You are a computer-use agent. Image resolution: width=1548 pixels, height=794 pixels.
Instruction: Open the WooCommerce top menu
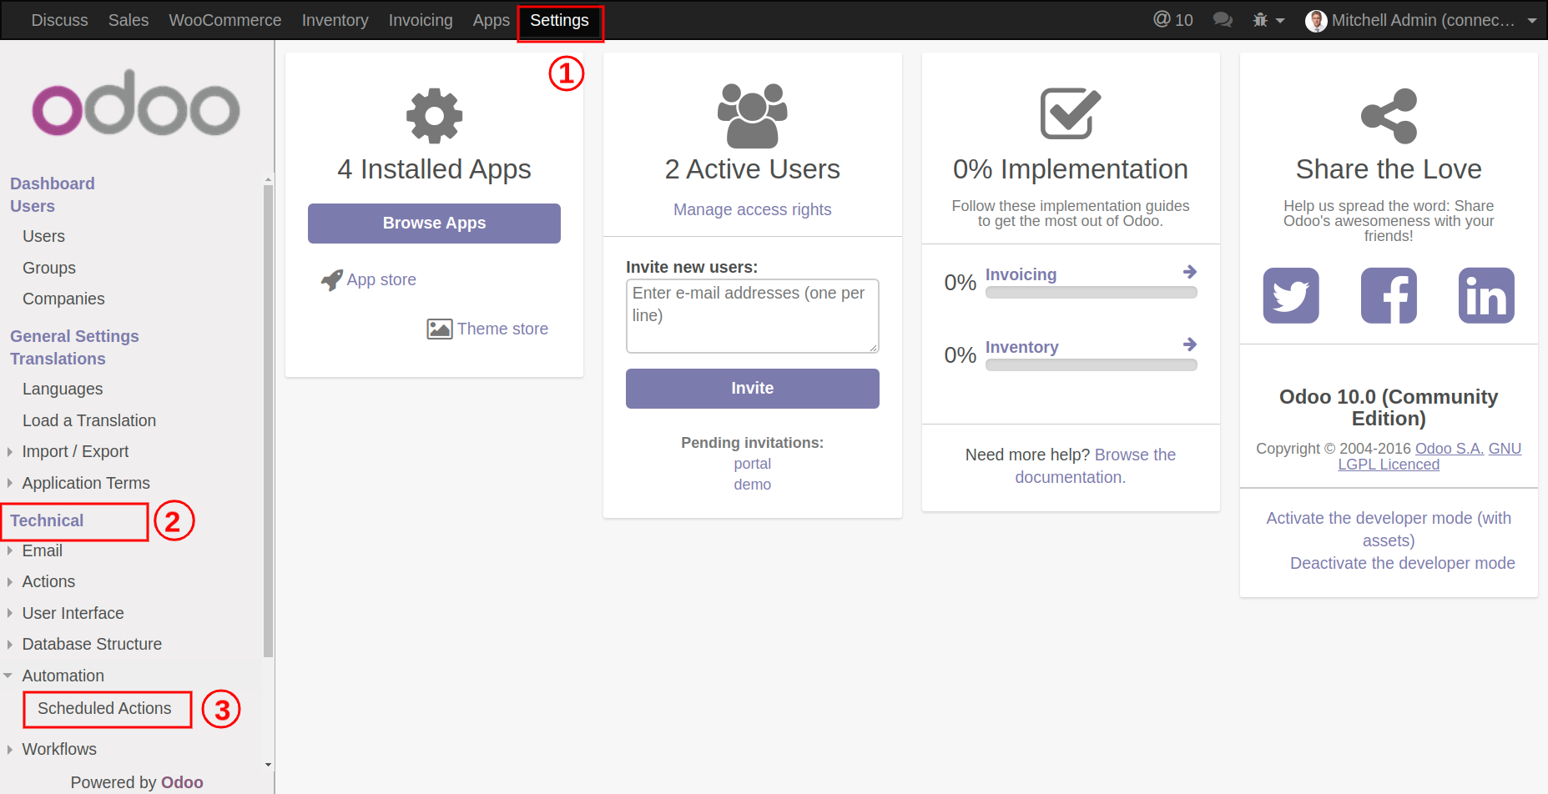click(224, 20)
